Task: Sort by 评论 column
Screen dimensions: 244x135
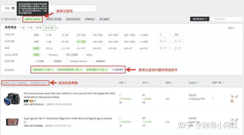Action: (149, 83)
